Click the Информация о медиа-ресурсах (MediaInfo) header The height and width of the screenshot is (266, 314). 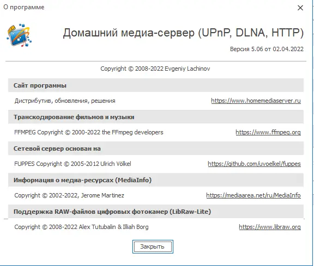[x=156, y=180]
